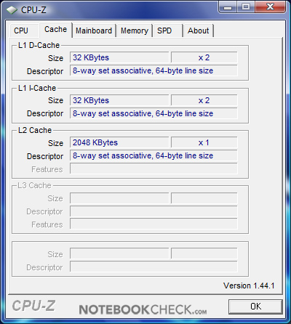Open the Memory tab

pos(135,31)
